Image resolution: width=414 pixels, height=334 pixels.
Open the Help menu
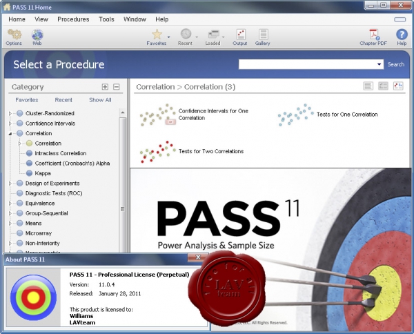point(162,19)
